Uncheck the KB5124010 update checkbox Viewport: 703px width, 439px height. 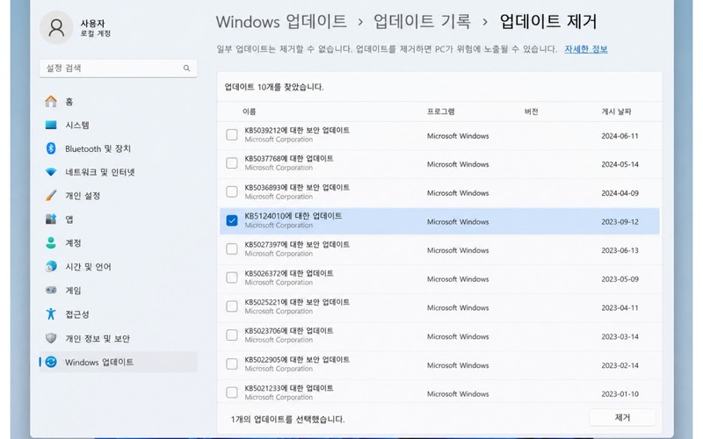coord(232,220)
